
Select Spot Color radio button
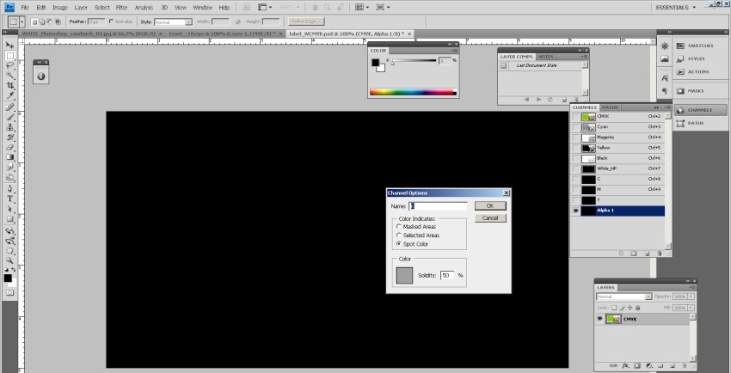pyautogui.click(x=398, y=244)
